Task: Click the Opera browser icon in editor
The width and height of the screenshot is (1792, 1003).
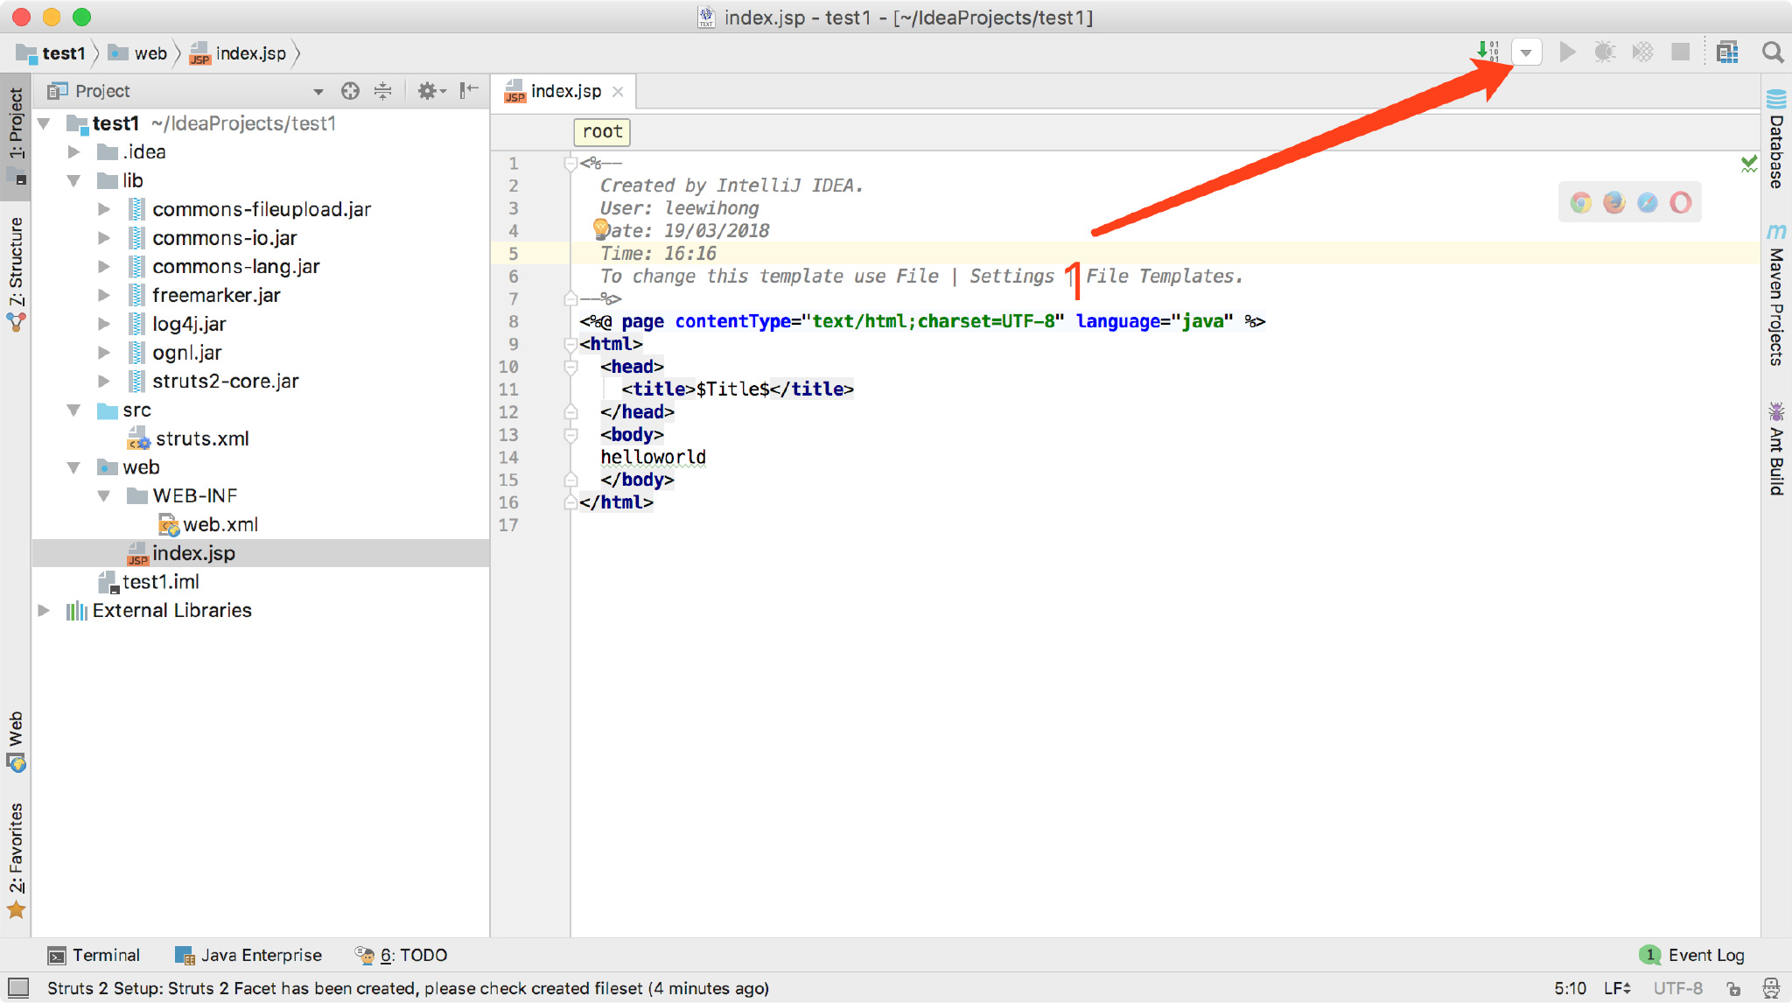Action: click(x=1680, y=203)
